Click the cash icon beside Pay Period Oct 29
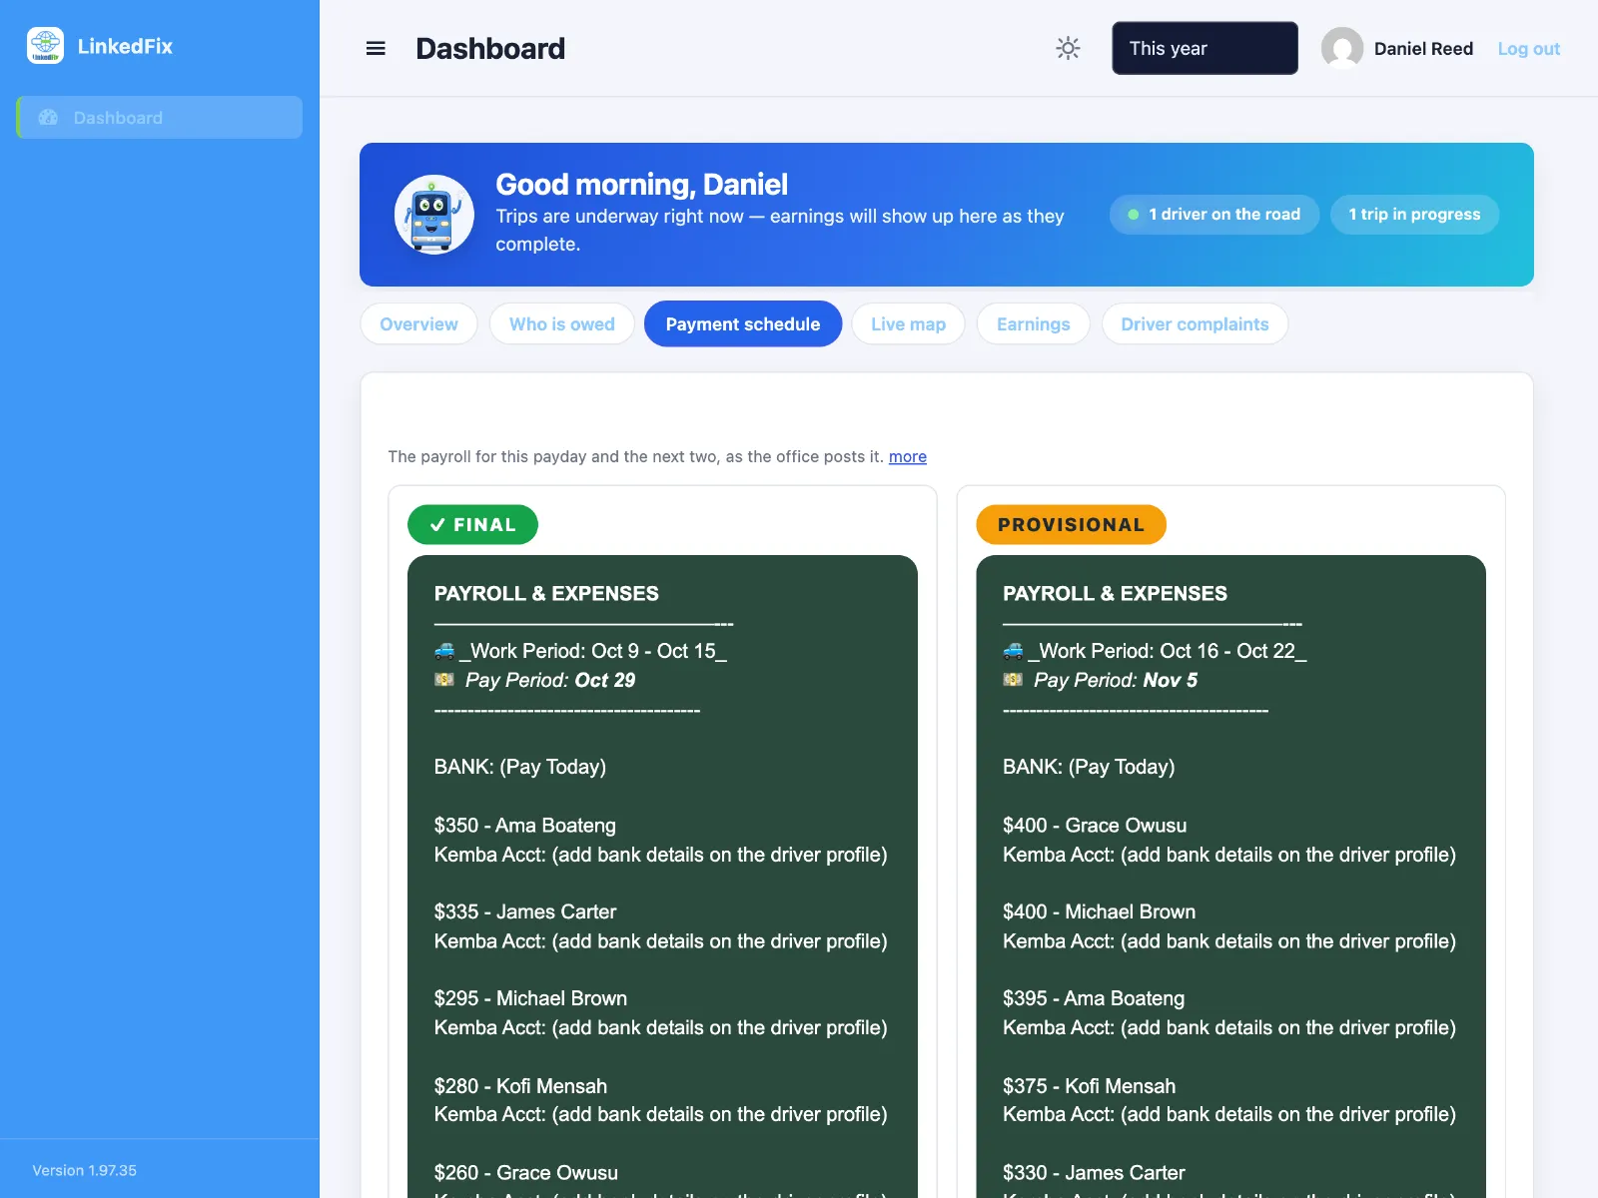1598x1198 pixels. click(444, 680)
